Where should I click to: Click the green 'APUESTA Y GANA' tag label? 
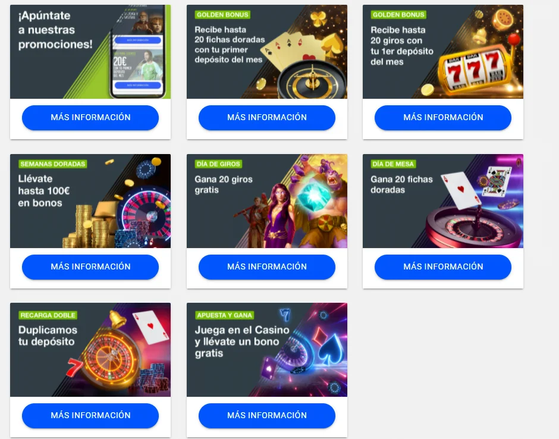pos(224,315)
